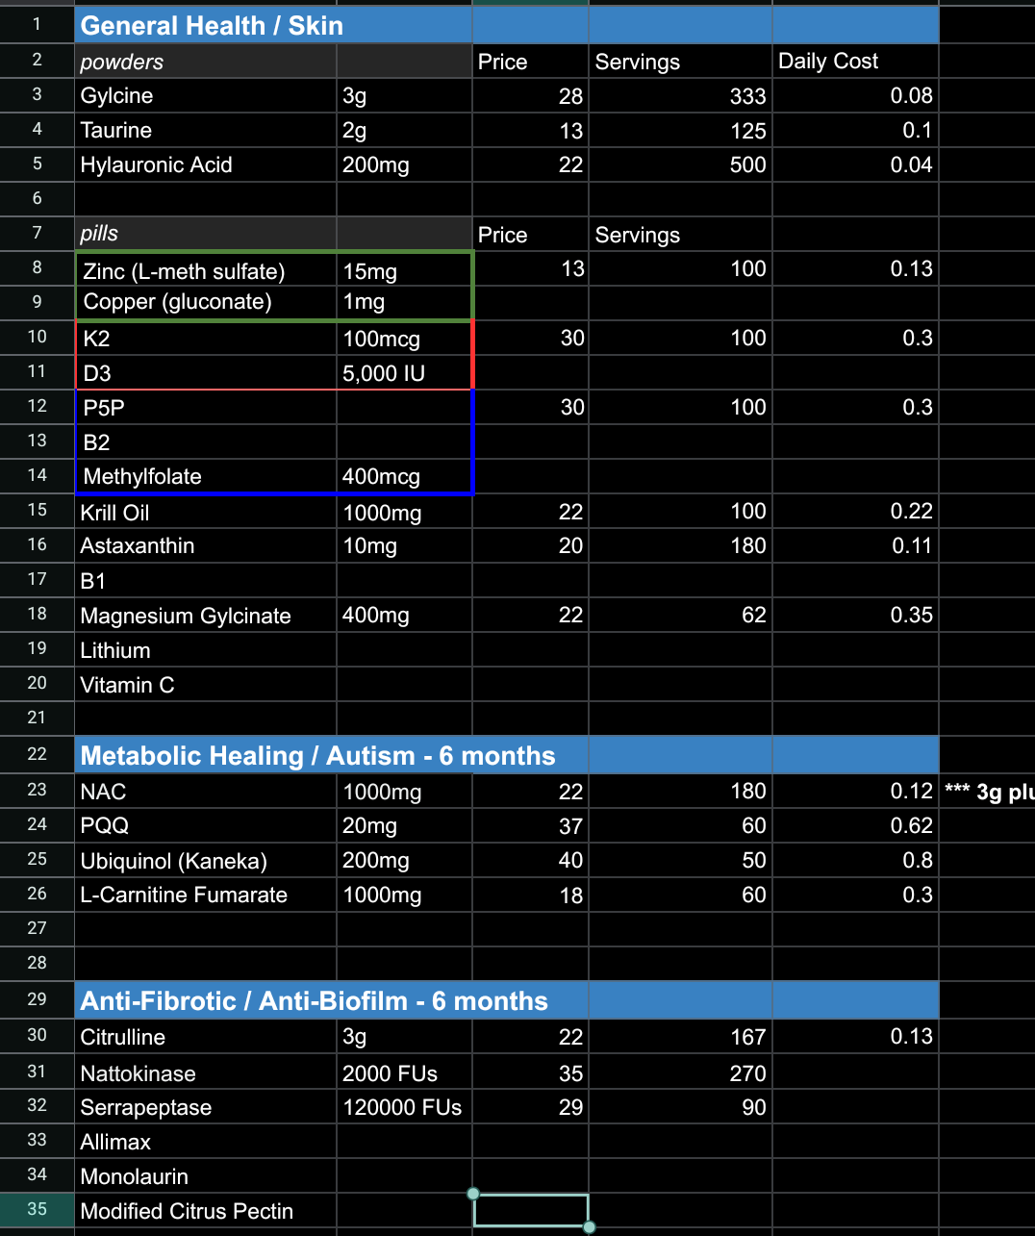Select row header 17

37,580
